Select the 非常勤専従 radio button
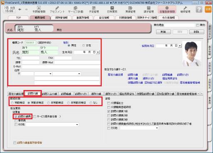Screen dimensions: 213x153 click(x=48, y=103)
